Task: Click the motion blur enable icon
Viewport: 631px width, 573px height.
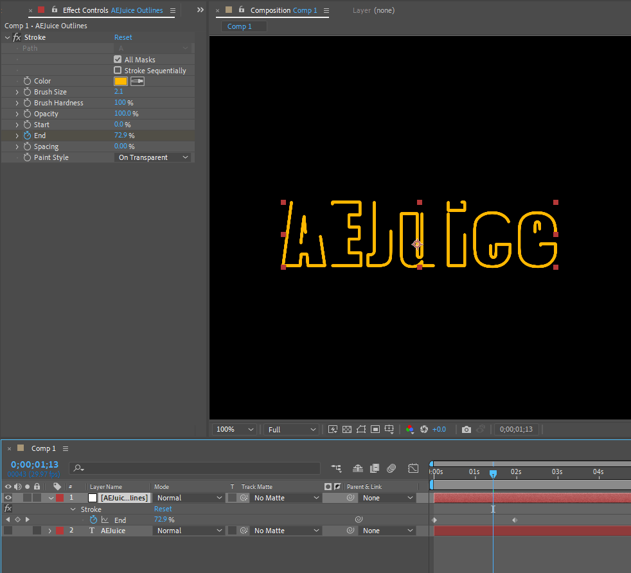Action: pos(391,468)
